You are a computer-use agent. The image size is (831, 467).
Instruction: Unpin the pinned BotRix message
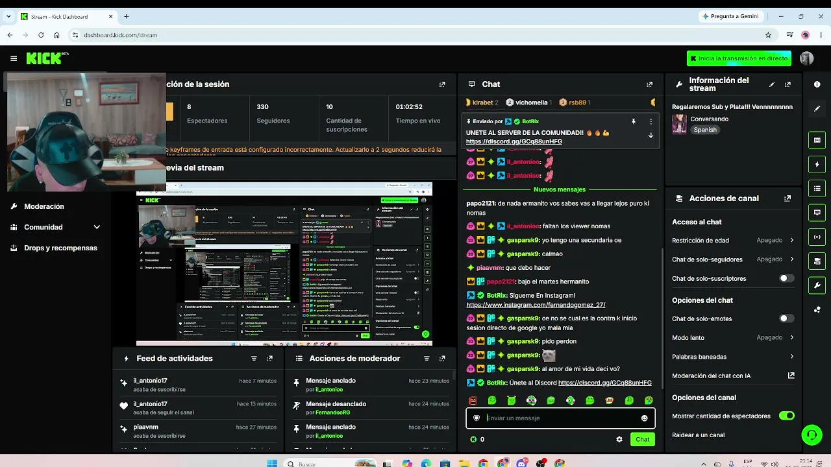coord(633,121)
